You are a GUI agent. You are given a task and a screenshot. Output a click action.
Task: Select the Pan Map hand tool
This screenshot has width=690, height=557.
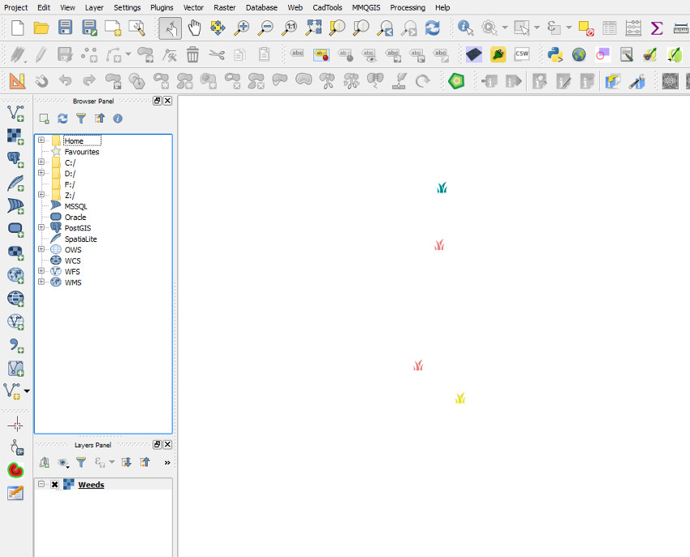(194, 28)
